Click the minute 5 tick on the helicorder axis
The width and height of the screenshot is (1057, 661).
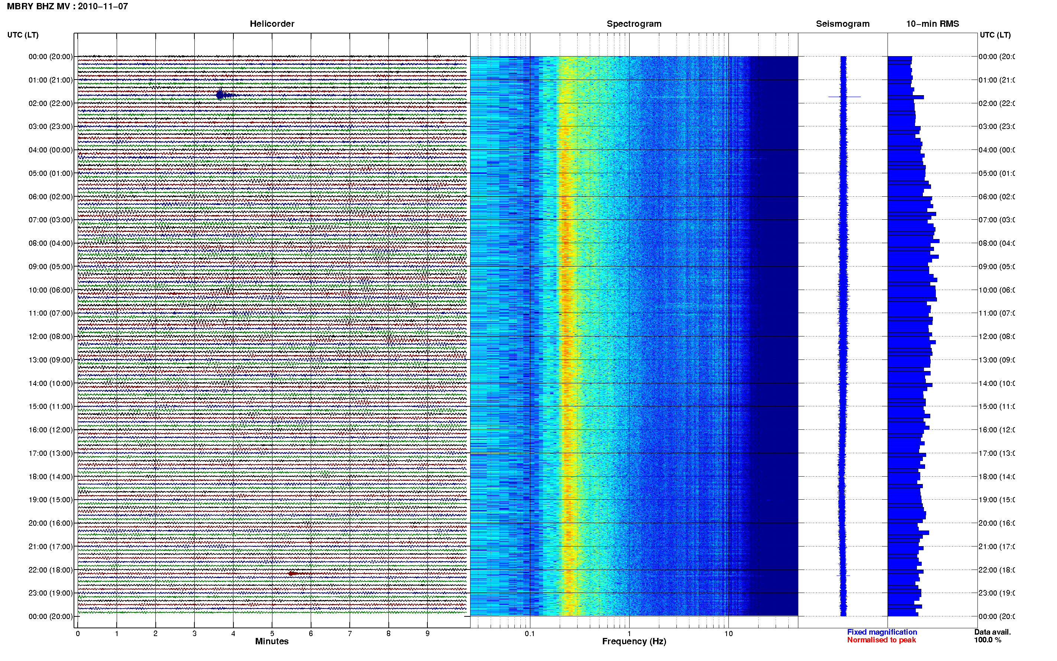pos(272,633)
